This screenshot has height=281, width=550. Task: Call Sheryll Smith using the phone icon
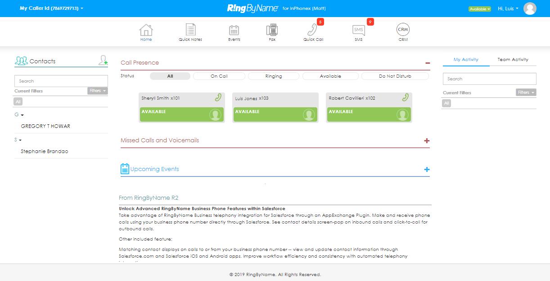point(218,97)
